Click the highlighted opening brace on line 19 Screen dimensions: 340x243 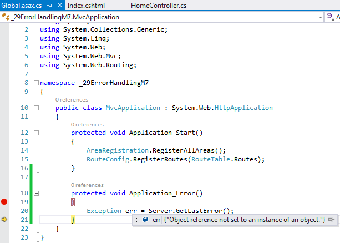(x=73, y=202)
